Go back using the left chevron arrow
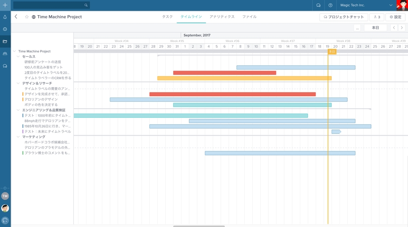Screen dimensions: 408x227 click(16, 17)
